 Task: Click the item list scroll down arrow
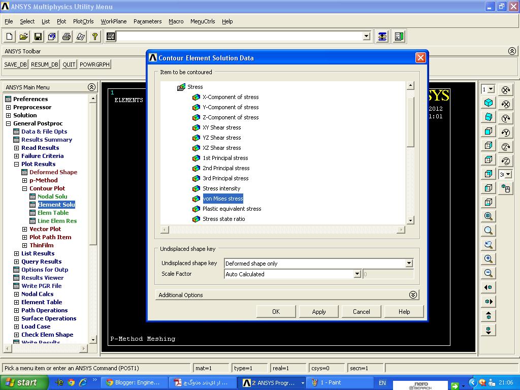tap(410, 220)
